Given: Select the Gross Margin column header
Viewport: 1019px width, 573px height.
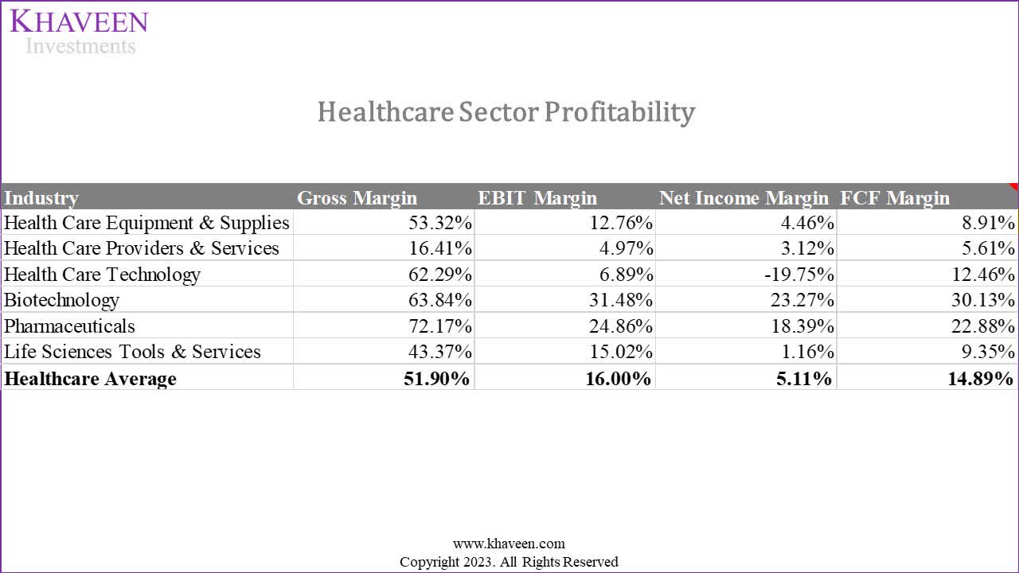Looking at the screenshot, I should tap(357, 197).
